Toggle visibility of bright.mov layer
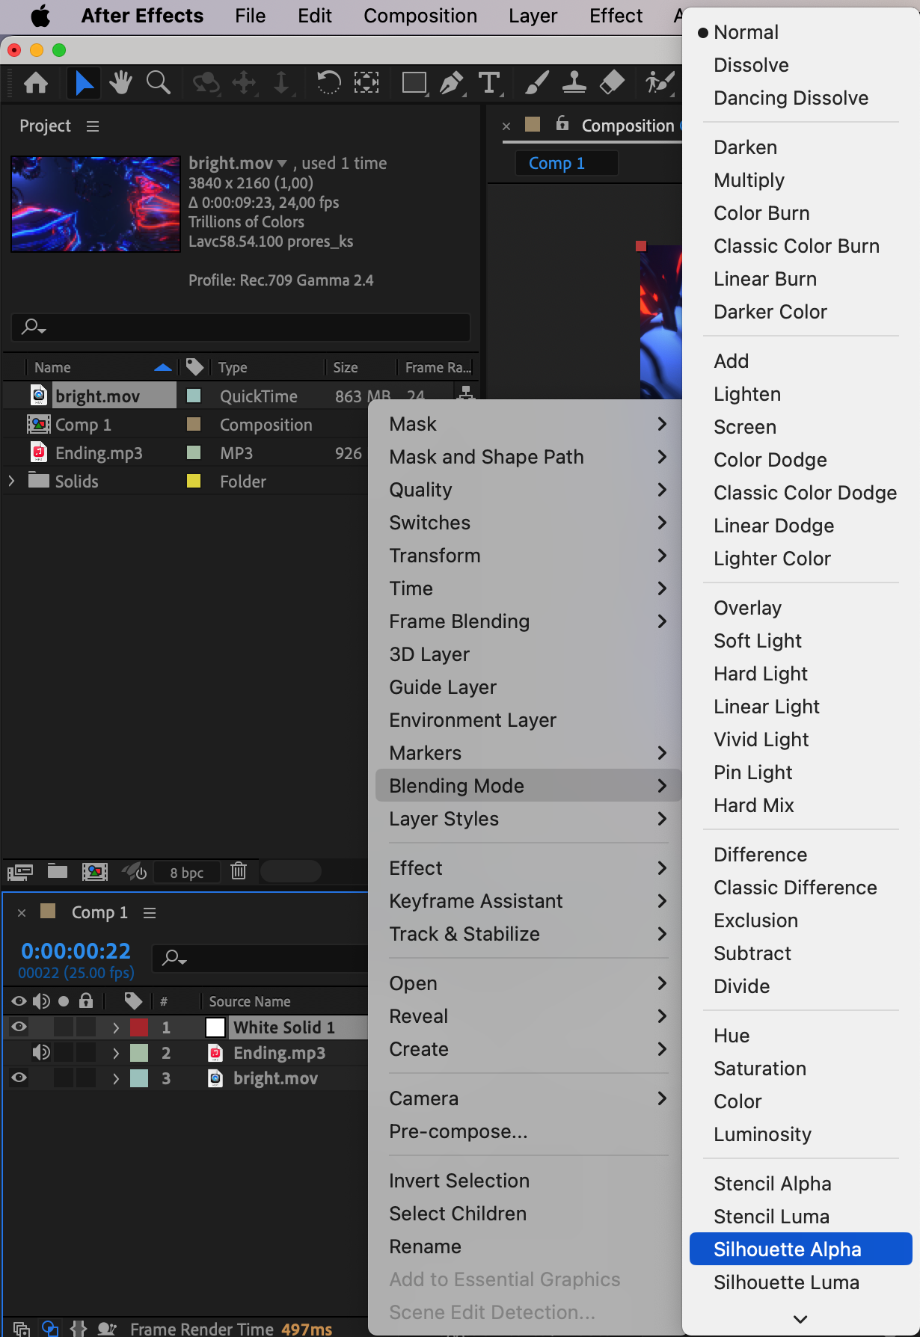This screenshot has height=1337, width=920. (19, 1078)
